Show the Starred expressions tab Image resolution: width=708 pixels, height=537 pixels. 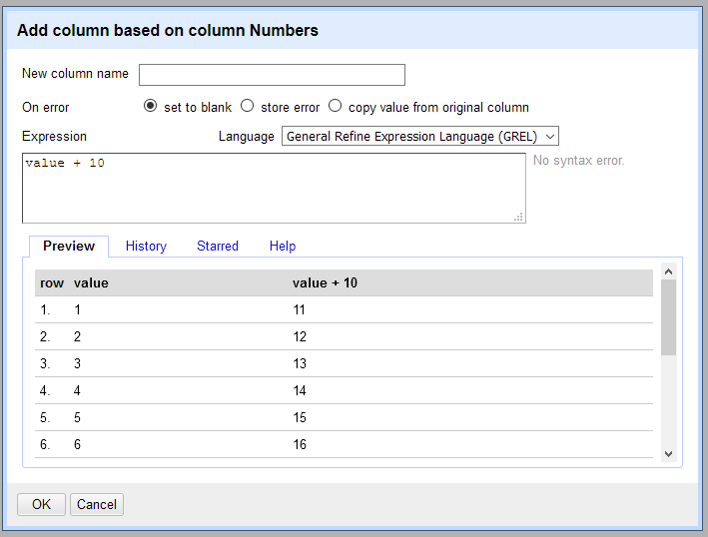pyautogui.click(x=218, y=246)
